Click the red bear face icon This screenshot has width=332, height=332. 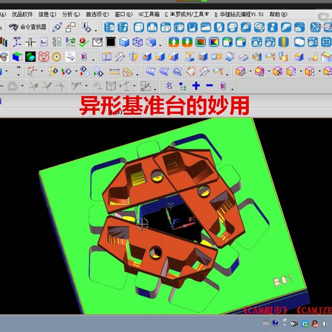click(x=43, y=57)
